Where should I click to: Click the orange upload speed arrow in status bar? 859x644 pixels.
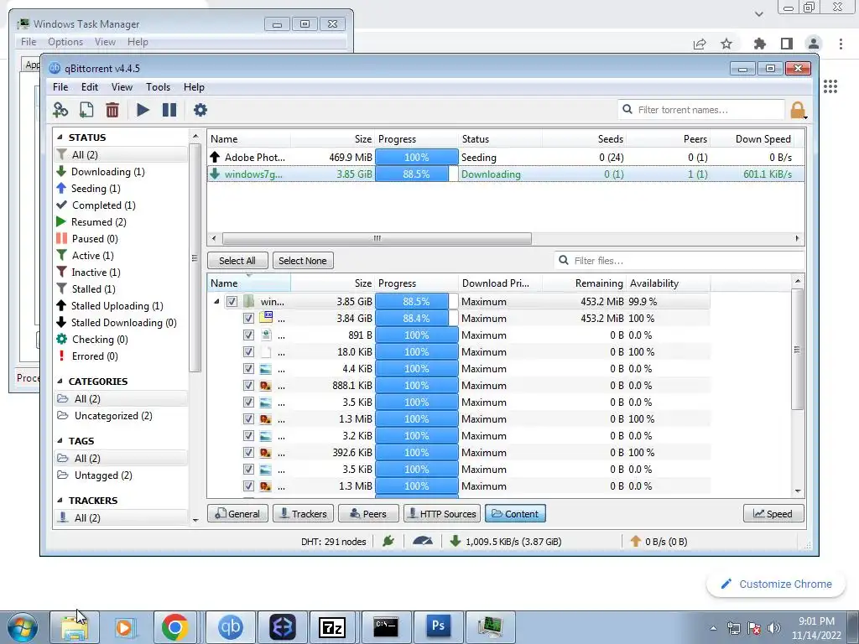click(x=636, y=542)
